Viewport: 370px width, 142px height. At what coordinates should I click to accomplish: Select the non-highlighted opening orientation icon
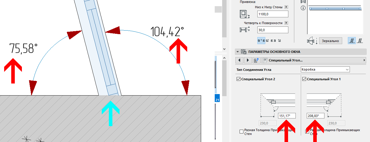pyautogui.click(x=360, y=41)
